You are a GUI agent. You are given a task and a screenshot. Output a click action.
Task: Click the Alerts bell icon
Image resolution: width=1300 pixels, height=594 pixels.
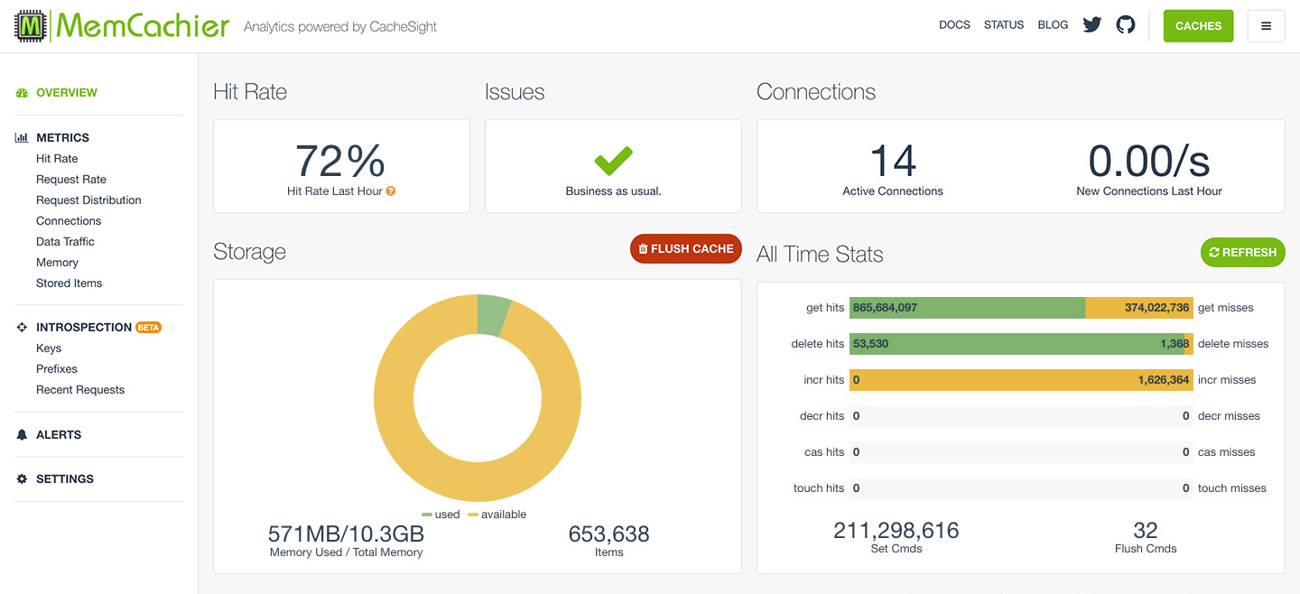[x=22, y=434]
